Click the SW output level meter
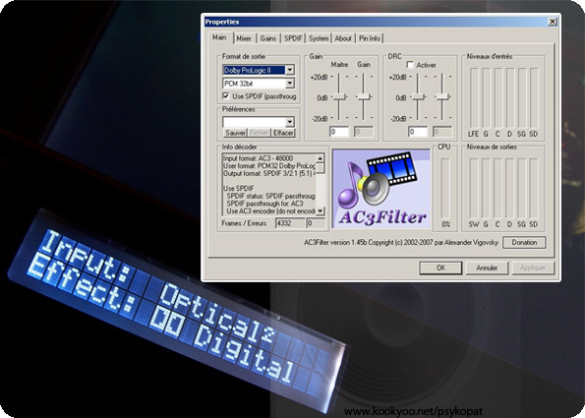Screen dimensions: 585x418 point(474,189)
